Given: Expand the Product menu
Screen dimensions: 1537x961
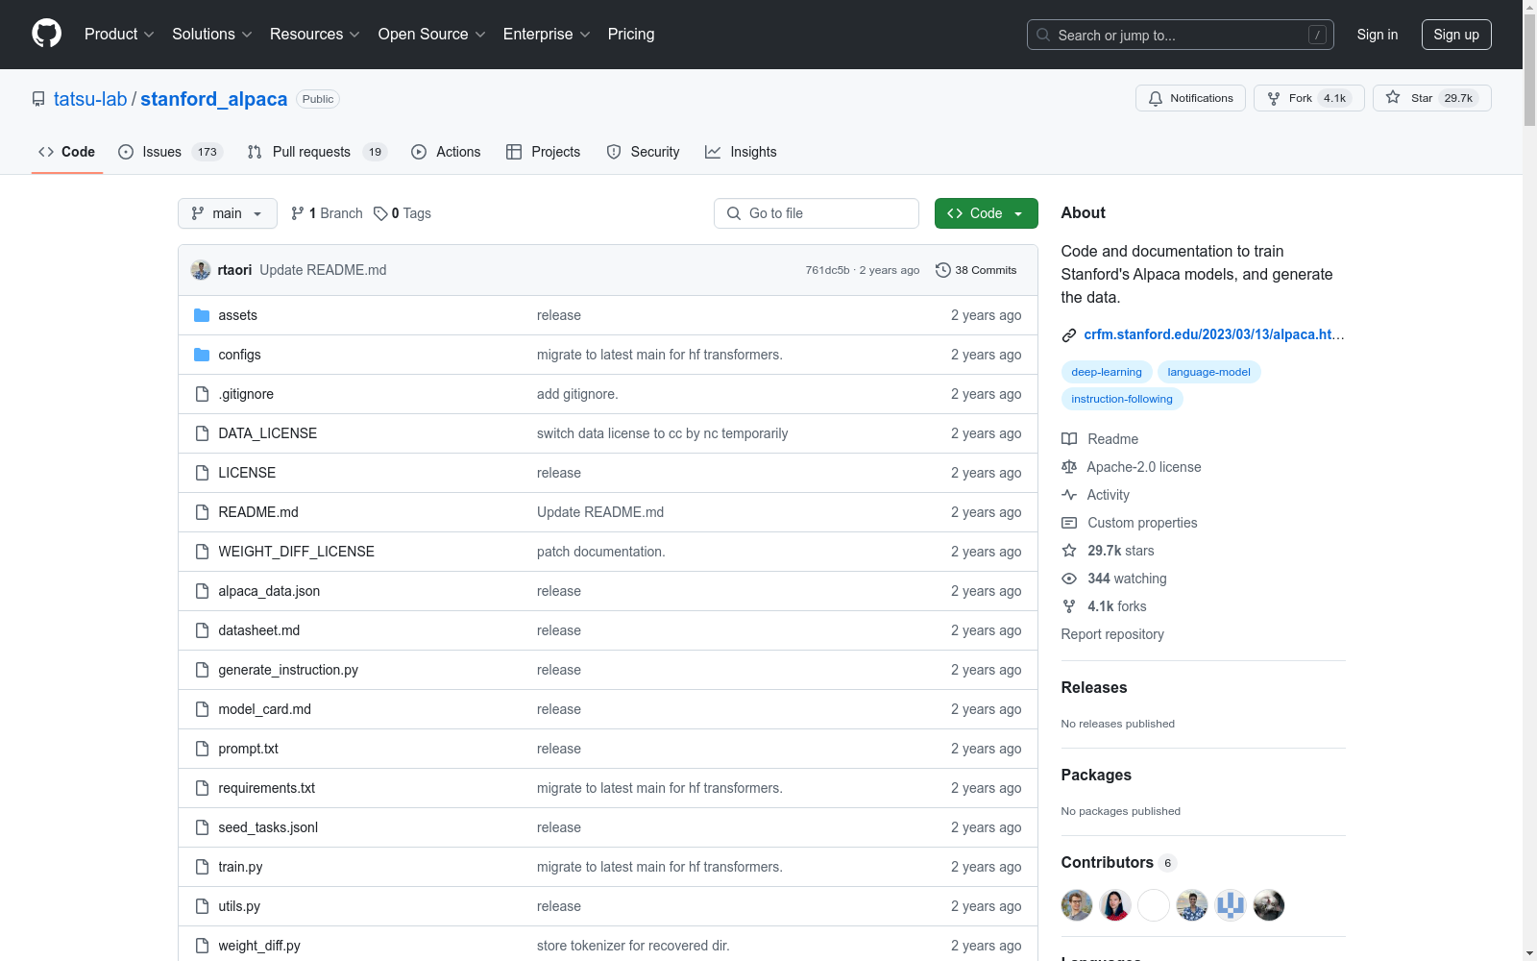Looking at the screenshot, I should tap(119, 34).
